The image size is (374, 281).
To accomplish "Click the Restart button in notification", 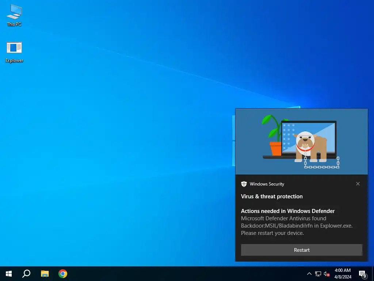I will pyautogui.click(x=301, y=250).
